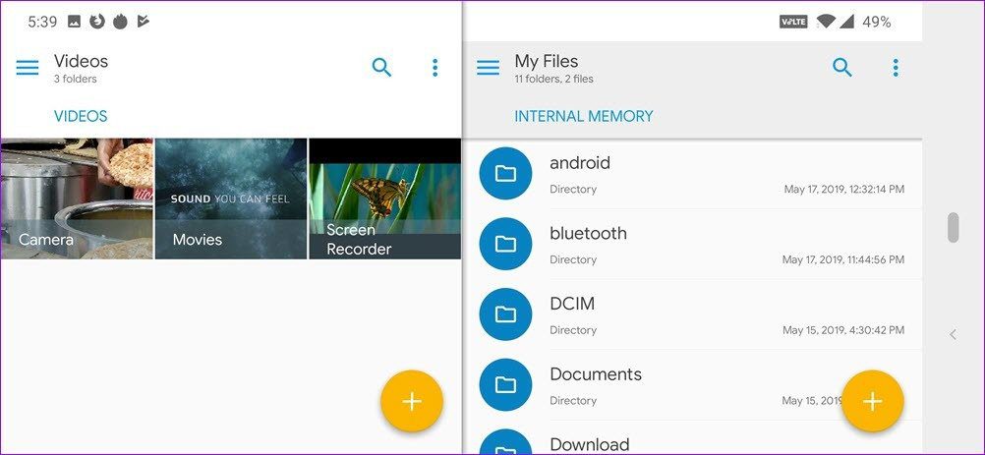Open hamburger menu in Videos pane
Image resolution: width=985 pixels, height=455 pixels.
pyautogui.click(x=28, y=68)
